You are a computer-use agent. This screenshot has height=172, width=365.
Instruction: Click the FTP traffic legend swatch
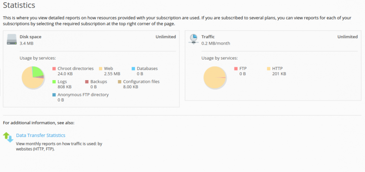coord(236,69)
